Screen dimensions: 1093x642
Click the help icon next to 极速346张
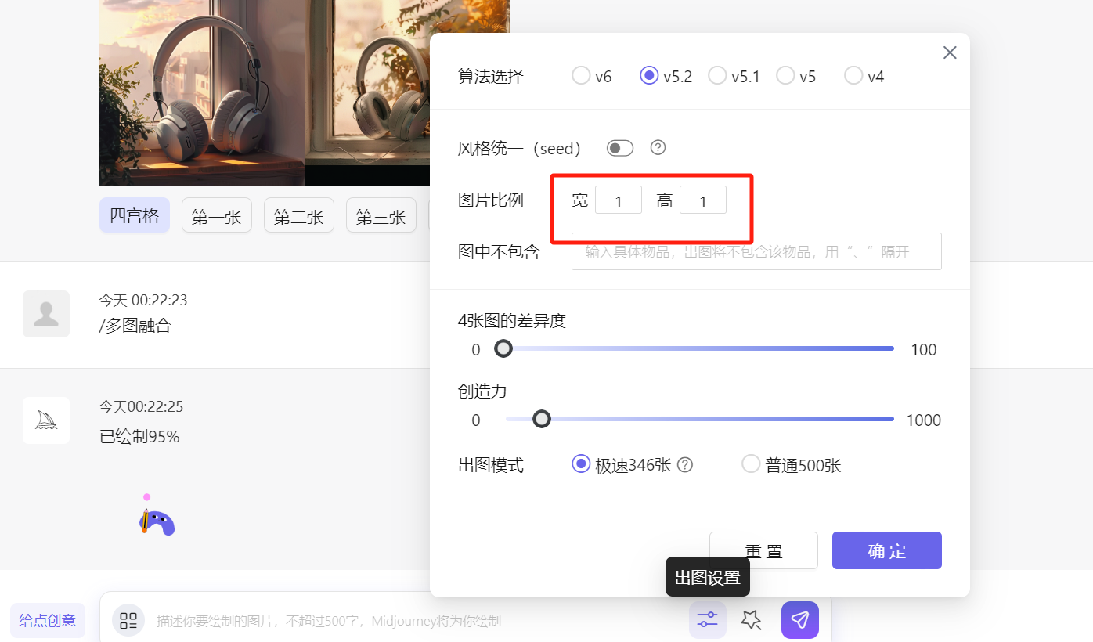point(685,464)
